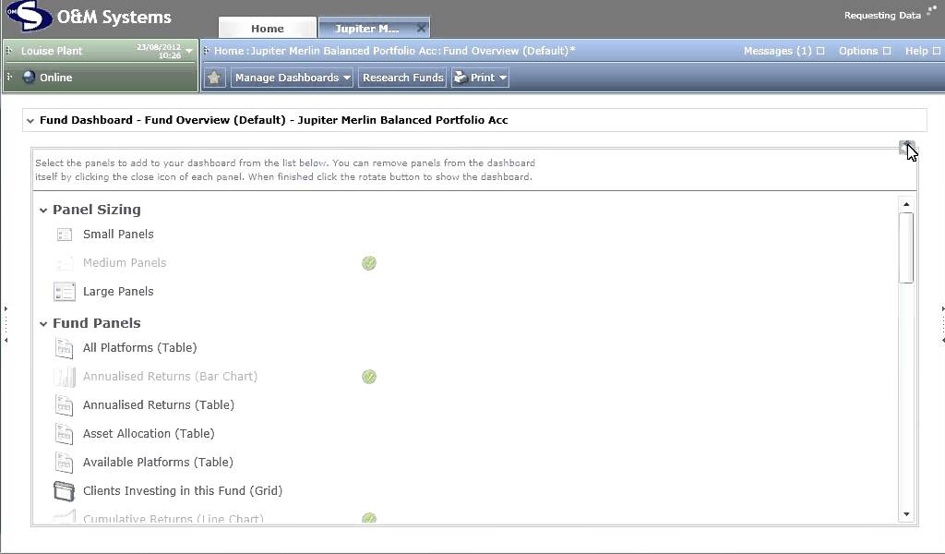Click the Cumulative Returns (Line Chart) icon

pyautogui.click(x=64, y=517)
